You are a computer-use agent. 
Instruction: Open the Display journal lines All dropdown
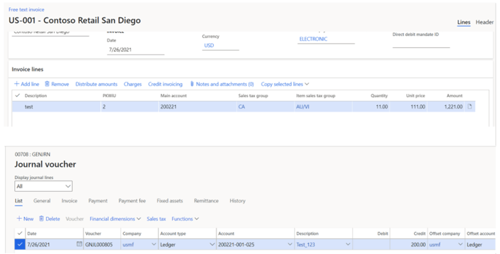[43, 186]
